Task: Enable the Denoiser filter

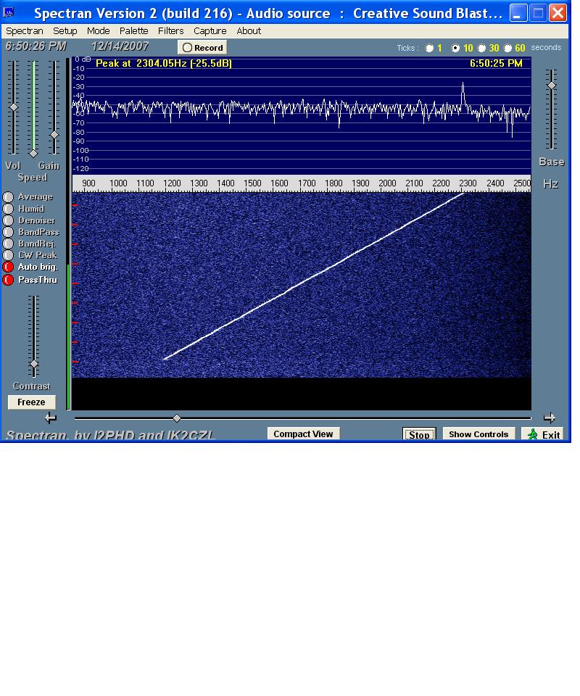Action: pyautogui.click(x=8, y=220)
